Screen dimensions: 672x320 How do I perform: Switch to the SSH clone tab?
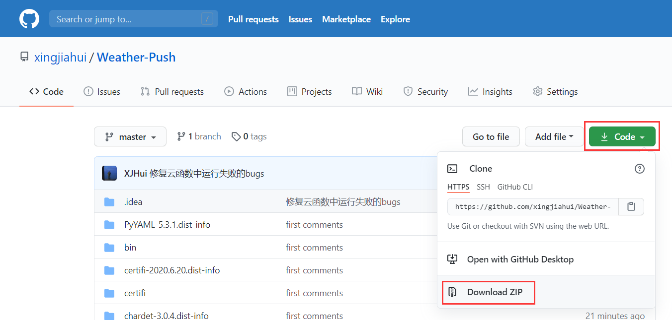(483, 187)
